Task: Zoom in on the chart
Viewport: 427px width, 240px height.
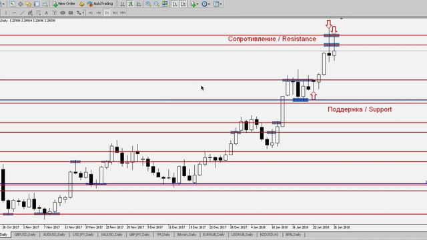Action: (x=148, y=4)
